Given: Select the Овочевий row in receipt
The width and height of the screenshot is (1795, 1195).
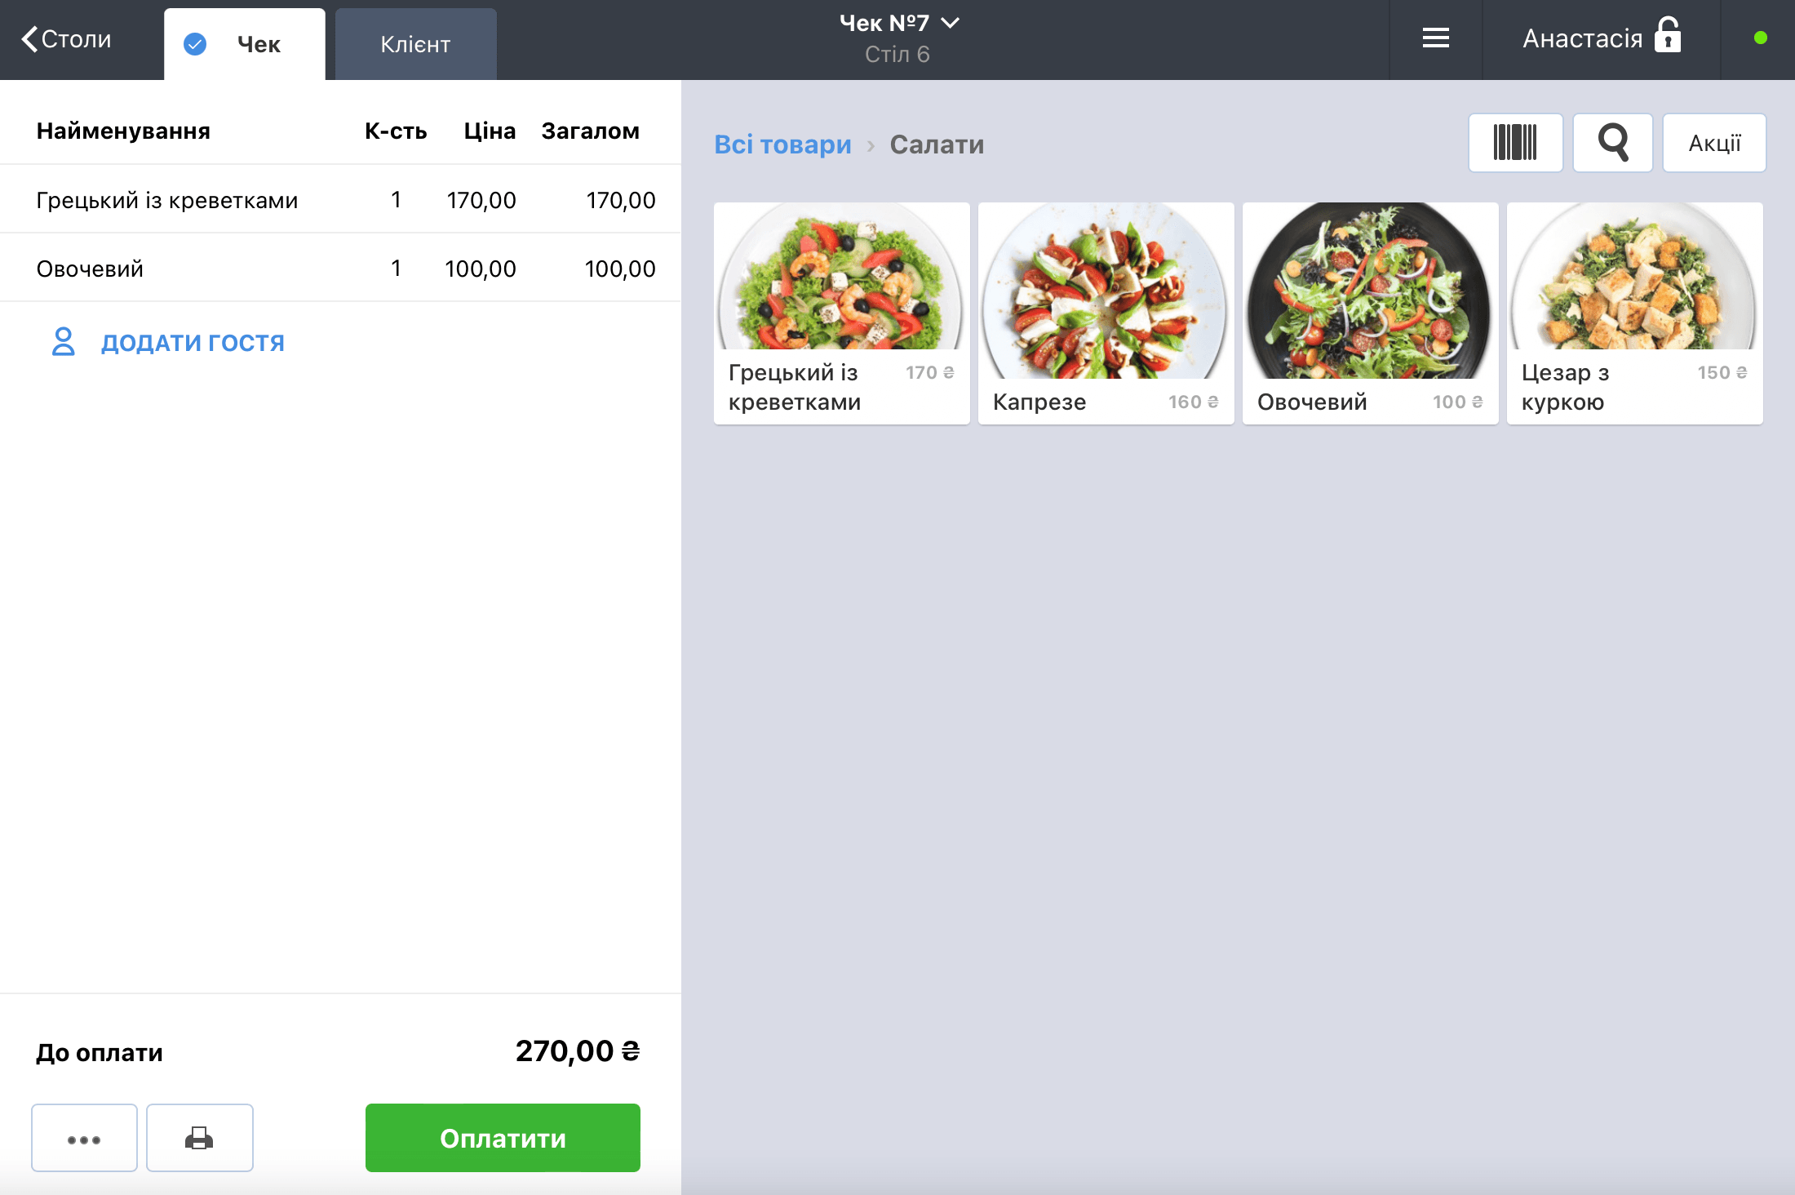Looking at the screenshot, I should 340,269.
